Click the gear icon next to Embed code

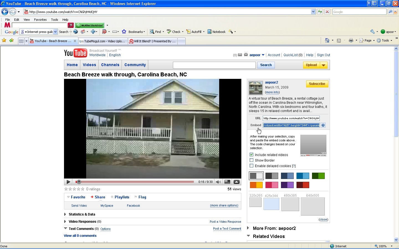click(323, 125)
